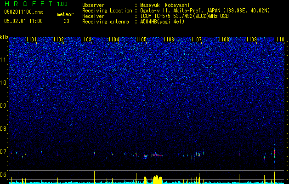Click the 1102 time marker
Viewport: 289px width, 184px height.
coord(59,40)
